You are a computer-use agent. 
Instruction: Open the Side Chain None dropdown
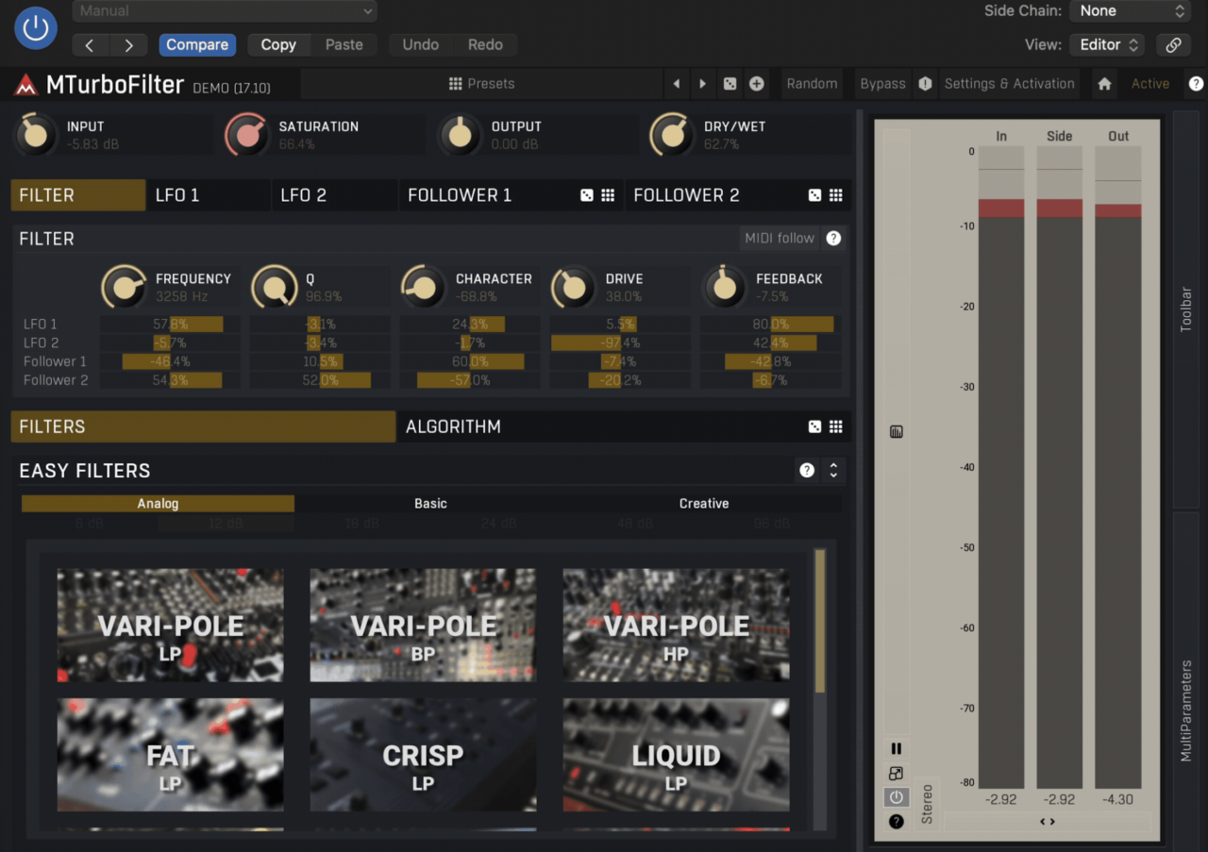1130,11
